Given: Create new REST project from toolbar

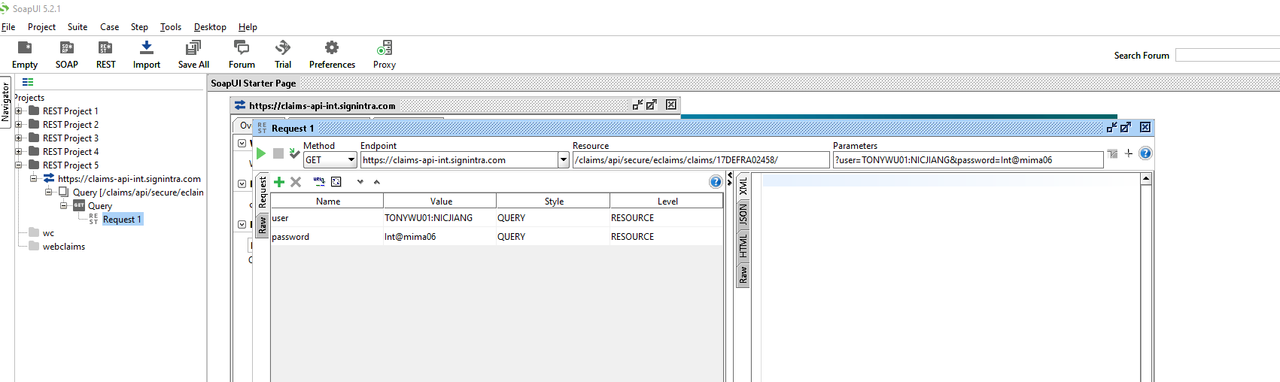Looking at the screenshot, I should click(106, 55).
